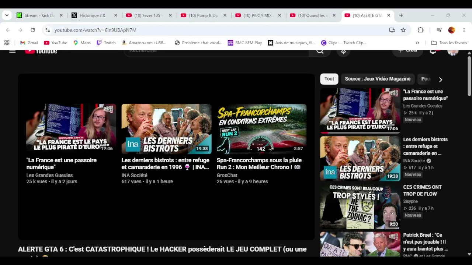
Task: Bookmark this page with the star icon
Action: point(403,30)
